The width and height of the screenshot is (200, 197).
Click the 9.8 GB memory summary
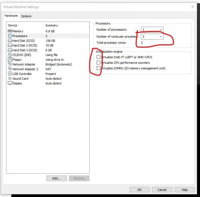(50, 31)
